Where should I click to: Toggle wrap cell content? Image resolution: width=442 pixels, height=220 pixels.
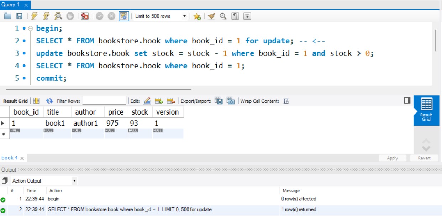click(286, 101)
